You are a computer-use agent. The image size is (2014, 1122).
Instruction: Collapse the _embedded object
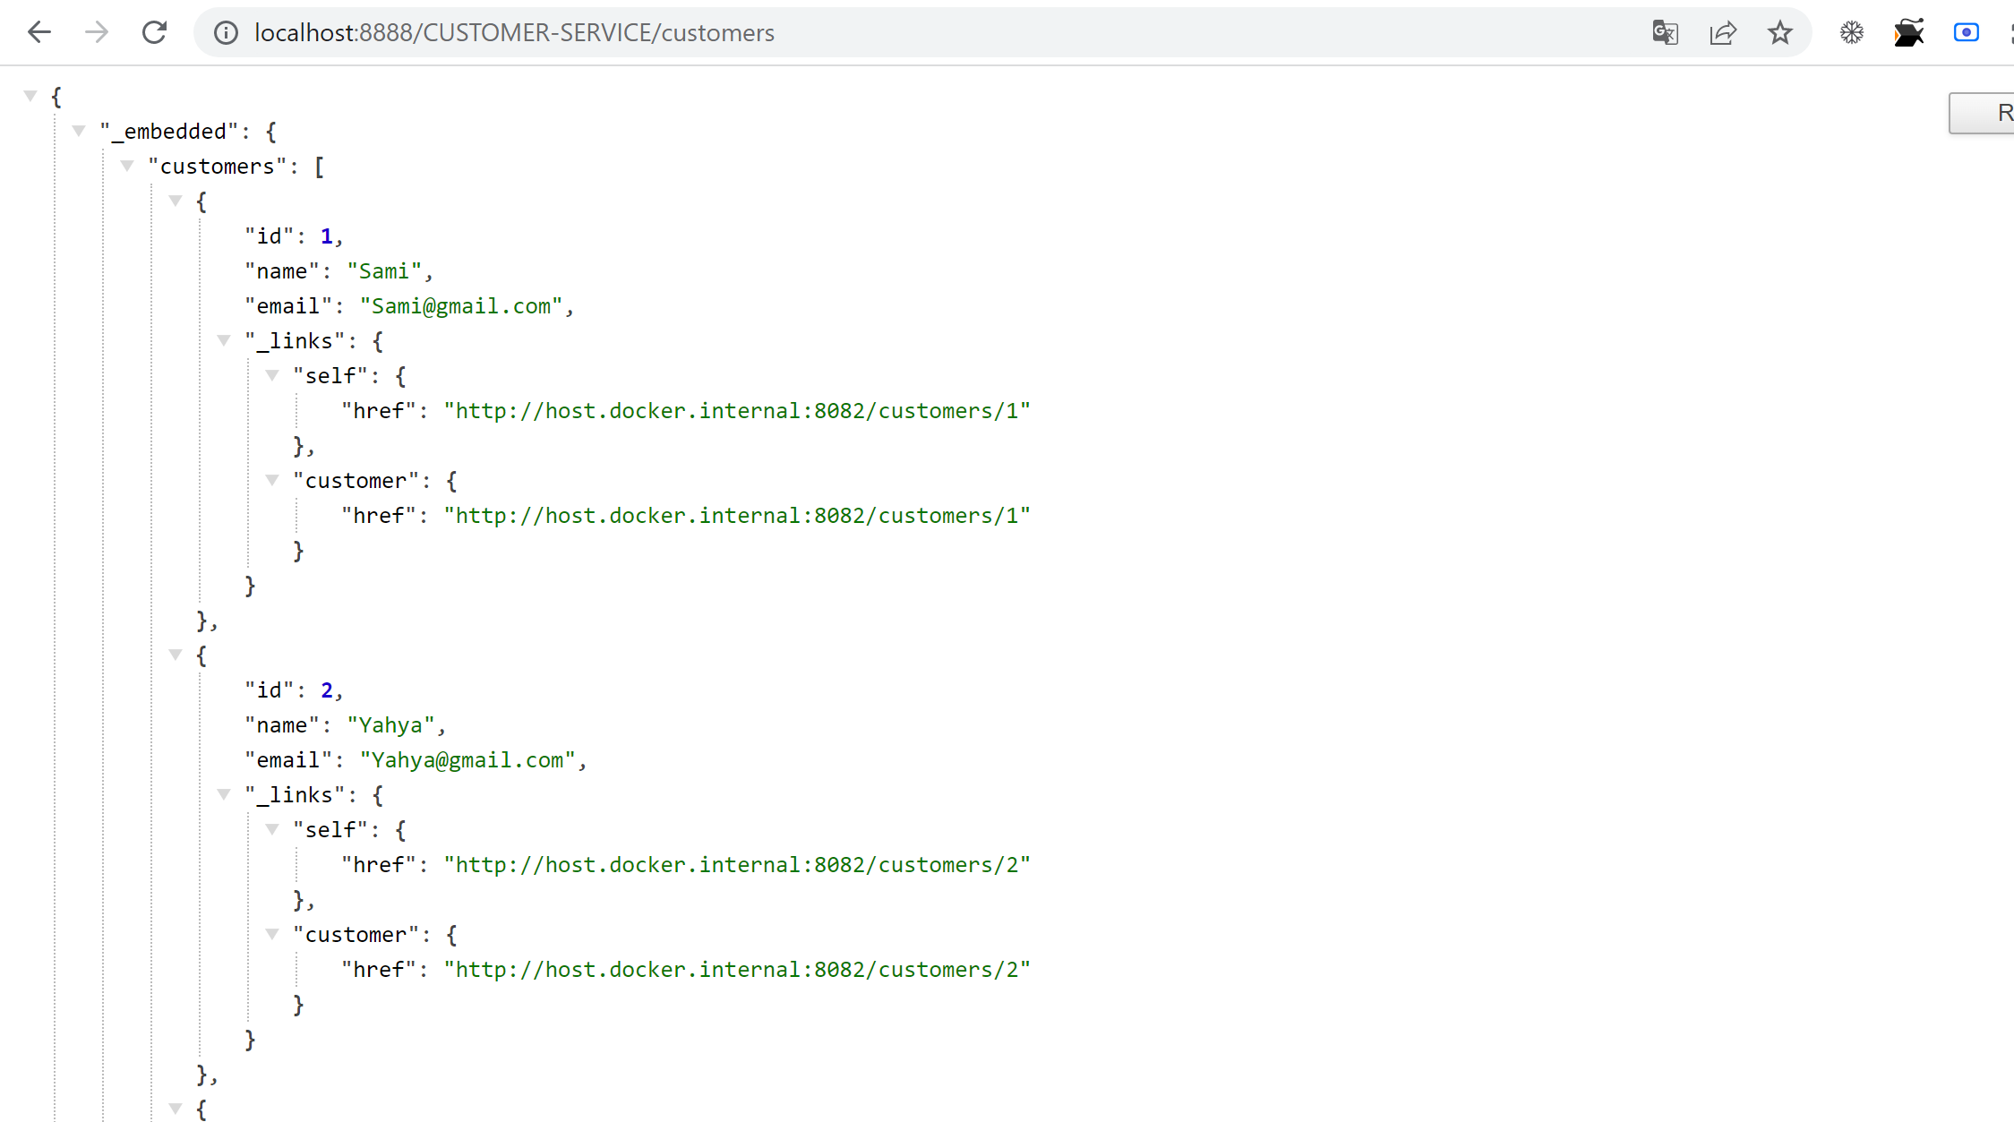(x=80, y=129)
